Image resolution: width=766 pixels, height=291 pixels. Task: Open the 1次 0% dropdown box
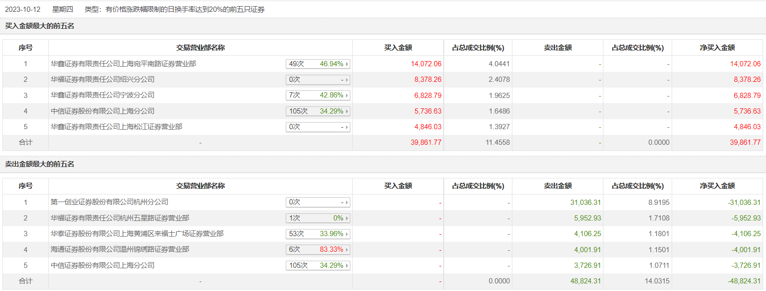[x=318, y=218]
